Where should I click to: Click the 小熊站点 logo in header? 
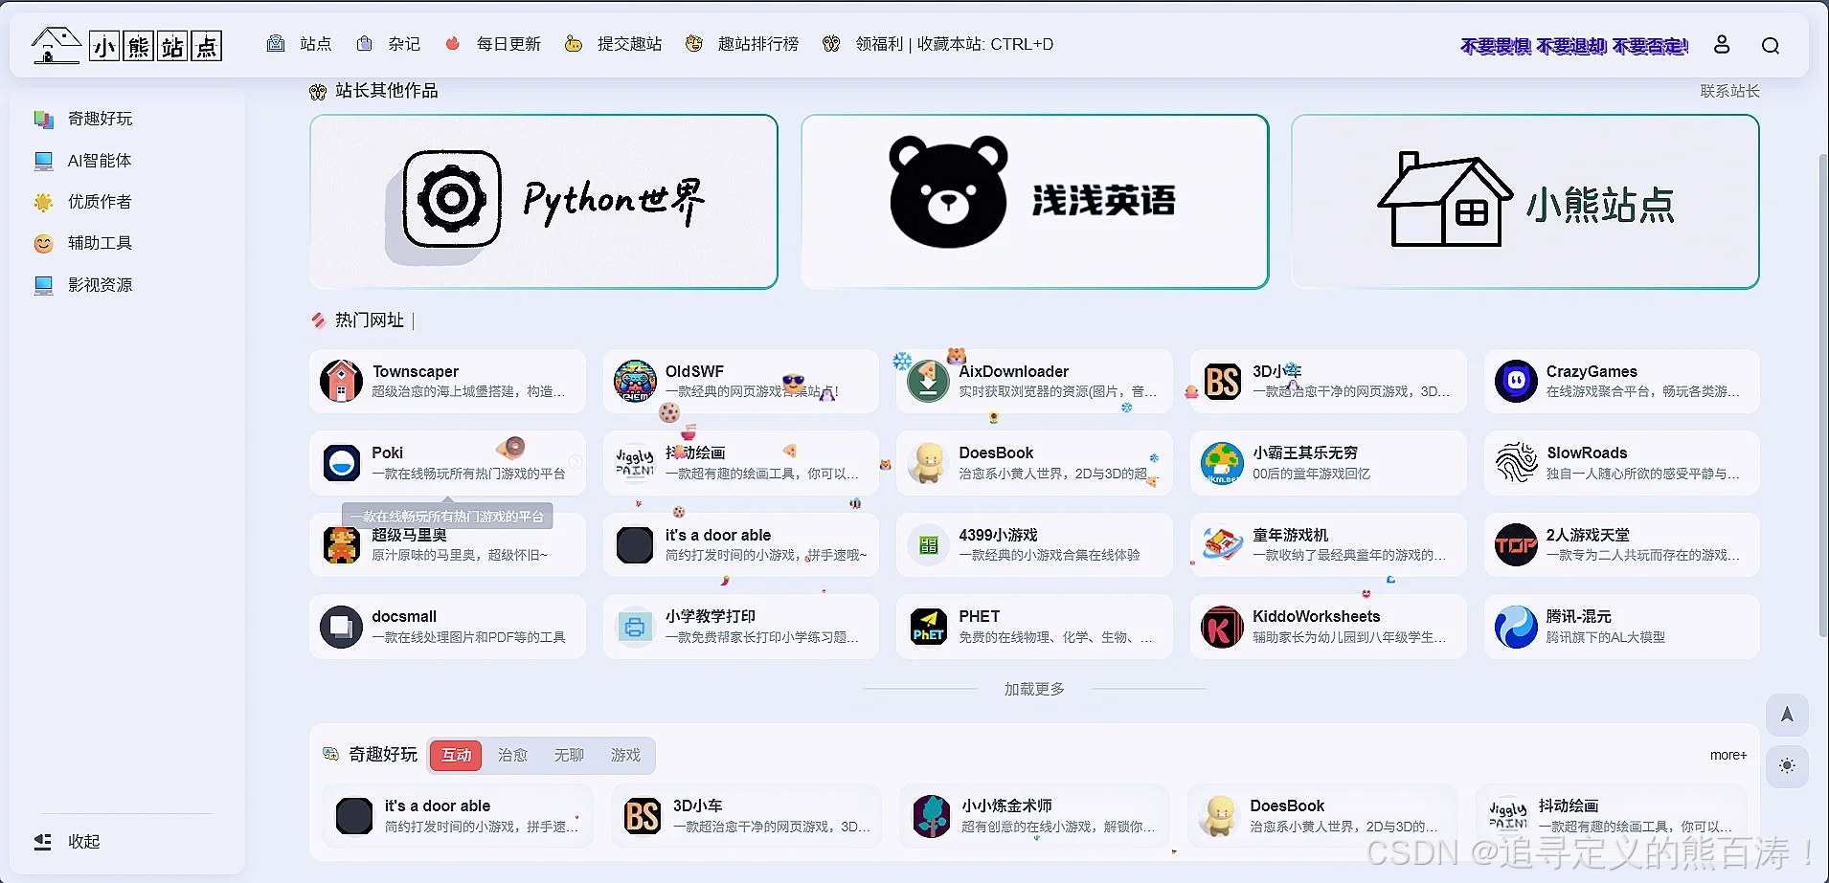126,45
